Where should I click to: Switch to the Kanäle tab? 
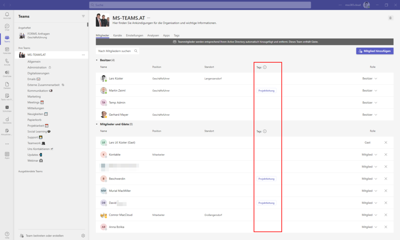[x=118, y=35]
